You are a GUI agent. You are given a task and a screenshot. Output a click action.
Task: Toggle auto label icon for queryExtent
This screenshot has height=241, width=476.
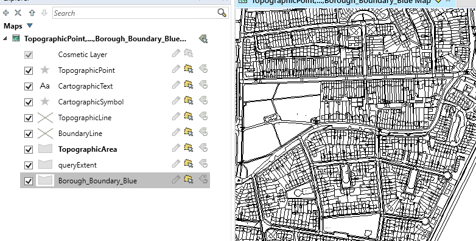point(203,163)
